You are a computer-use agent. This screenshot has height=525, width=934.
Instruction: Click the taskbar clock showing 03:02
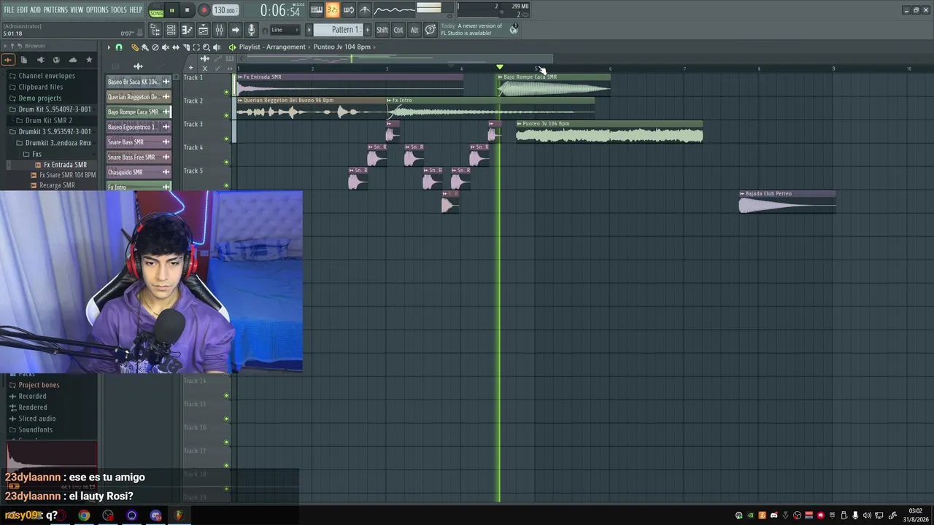[x=916, y=516]
